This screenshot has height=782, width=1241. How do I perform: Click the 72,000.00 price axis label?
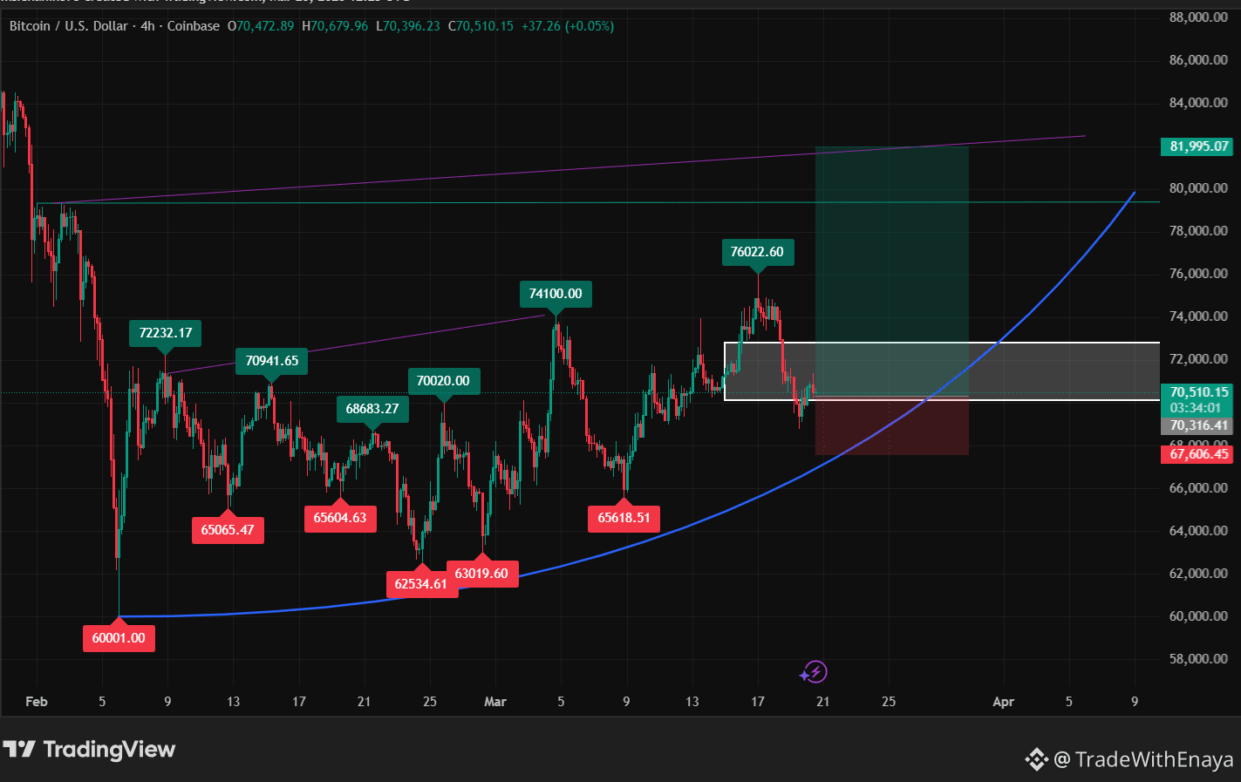[1198, 359]
